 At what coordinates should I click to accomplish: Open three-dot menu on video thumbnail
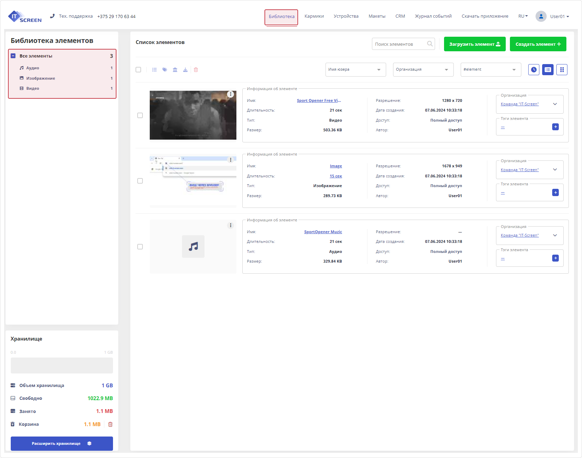231,94
